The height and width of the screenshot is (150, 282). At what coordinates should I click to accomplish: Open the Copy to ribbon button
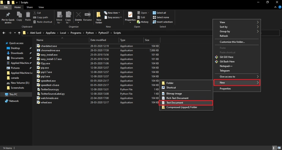click(x=68, y=18)
